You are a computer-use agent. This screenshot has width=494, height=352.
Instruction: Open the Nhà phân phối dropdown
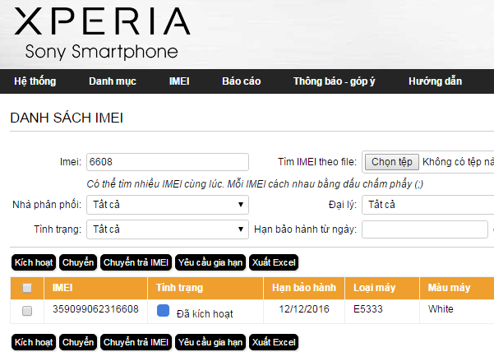click(168, 205)
